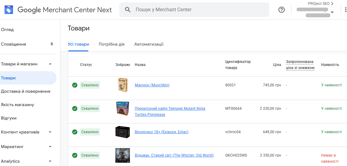The height and width of the screenshot is (166, 347).
Task: Open Доставка й повернення in the sidebar
Action: pos(26,92)
